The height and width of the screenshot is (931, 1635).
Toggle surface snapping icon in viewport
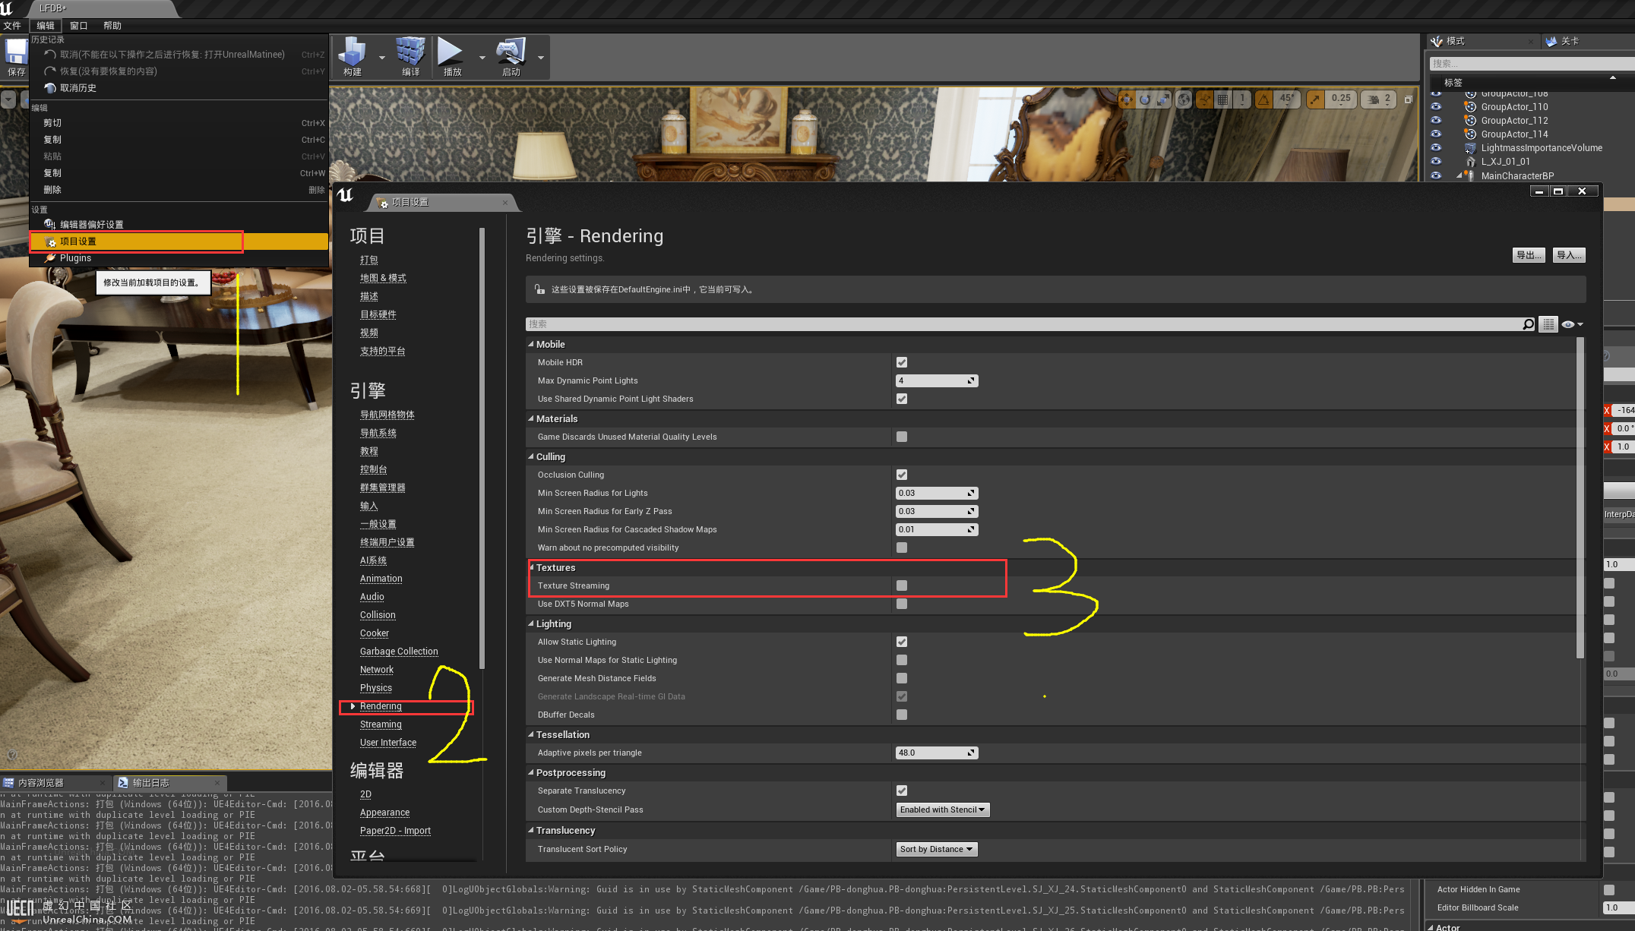click(1204, 99)
